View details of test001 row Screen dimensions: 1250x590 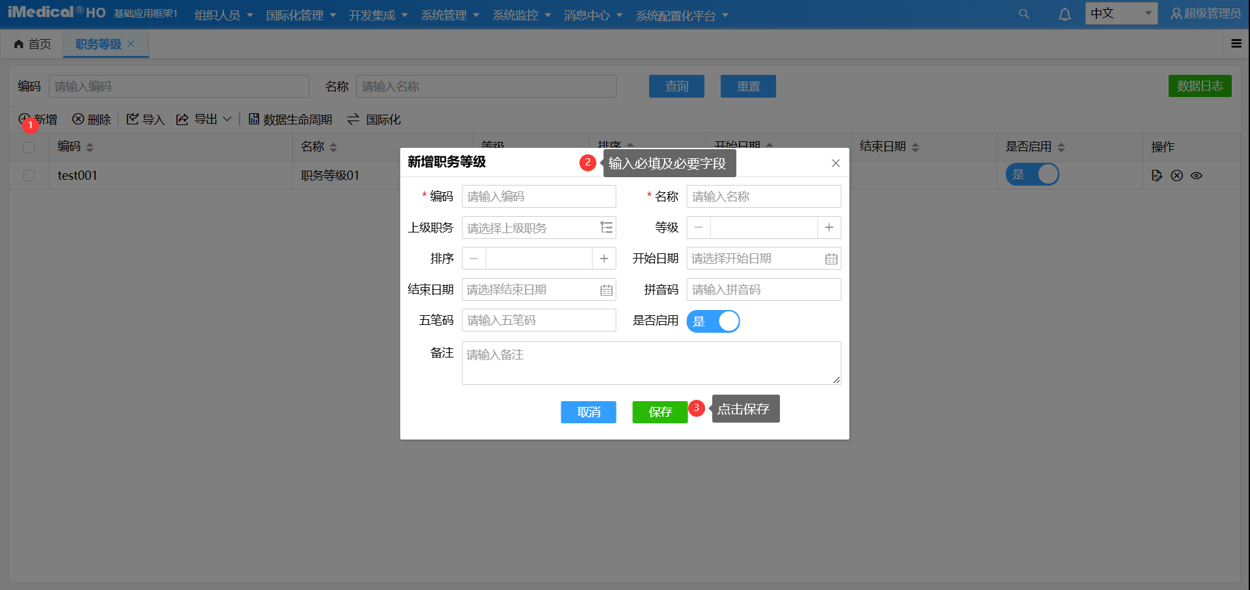(1197, 175)
